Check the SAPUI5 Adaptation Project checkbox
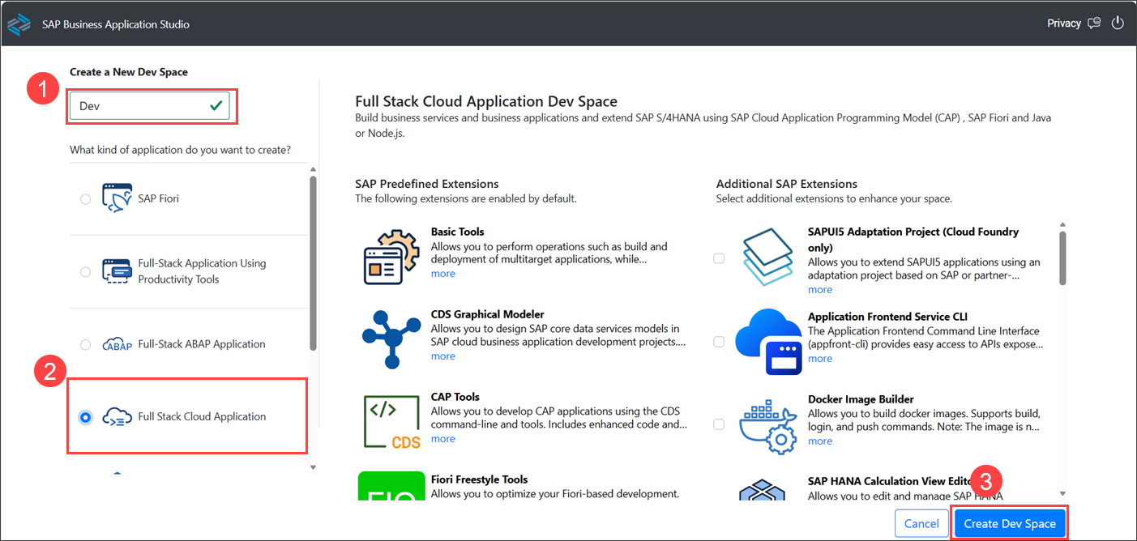The image size is (1137, 541). click(x=719, y=258)
